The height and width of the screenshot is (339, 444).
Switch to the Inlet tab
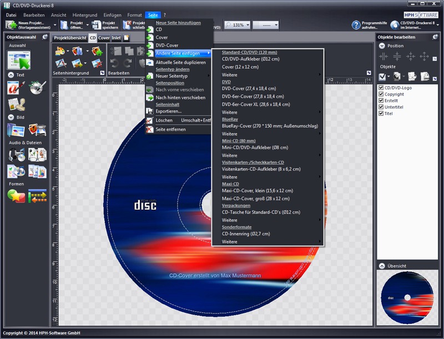[x=116, y=38]
